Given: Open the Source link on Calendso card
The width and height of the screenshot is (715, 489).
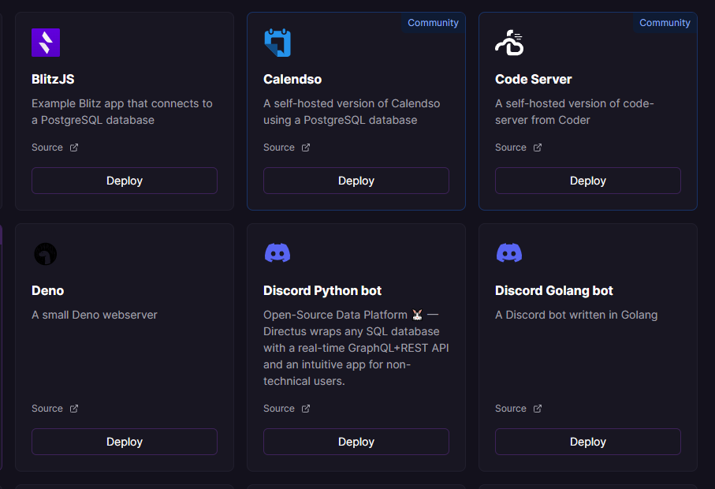Looking at the screenshot, I should coord(277,147).
